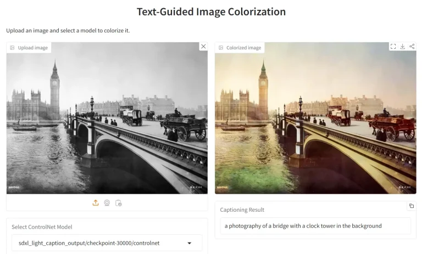
Task: Click the Captioning Result label
Action: click(242, 210)
